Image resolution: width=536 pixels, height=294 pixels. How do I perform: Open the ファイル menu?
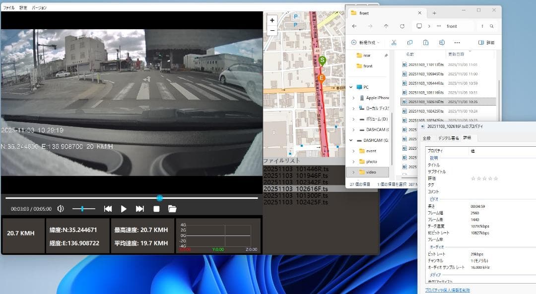click(9, 8)
